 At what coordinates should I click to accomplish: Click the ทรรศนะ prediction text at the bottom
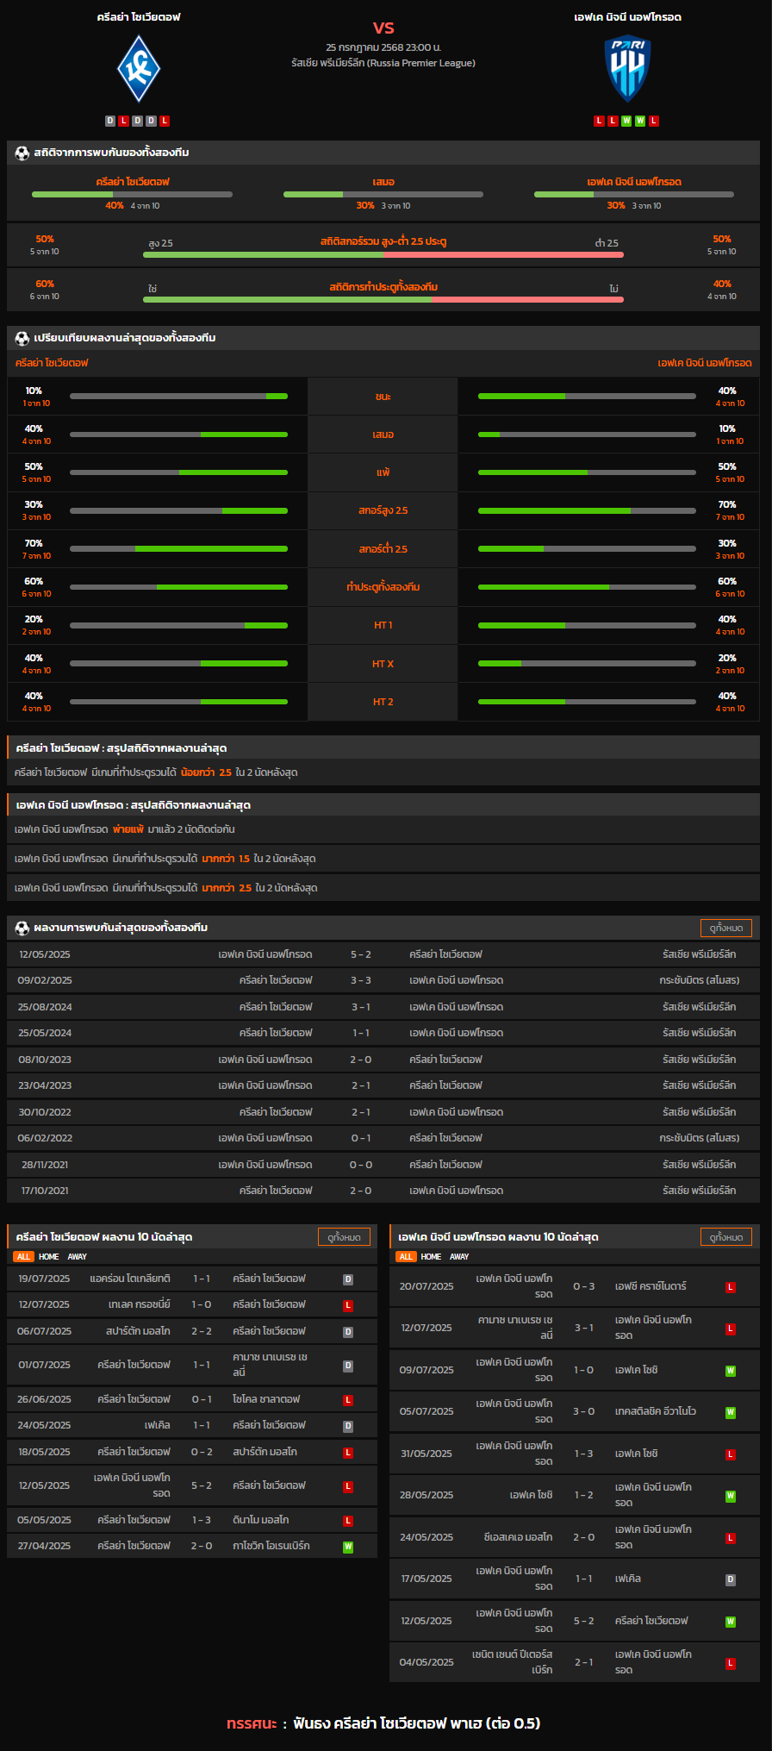point(383,1723)
